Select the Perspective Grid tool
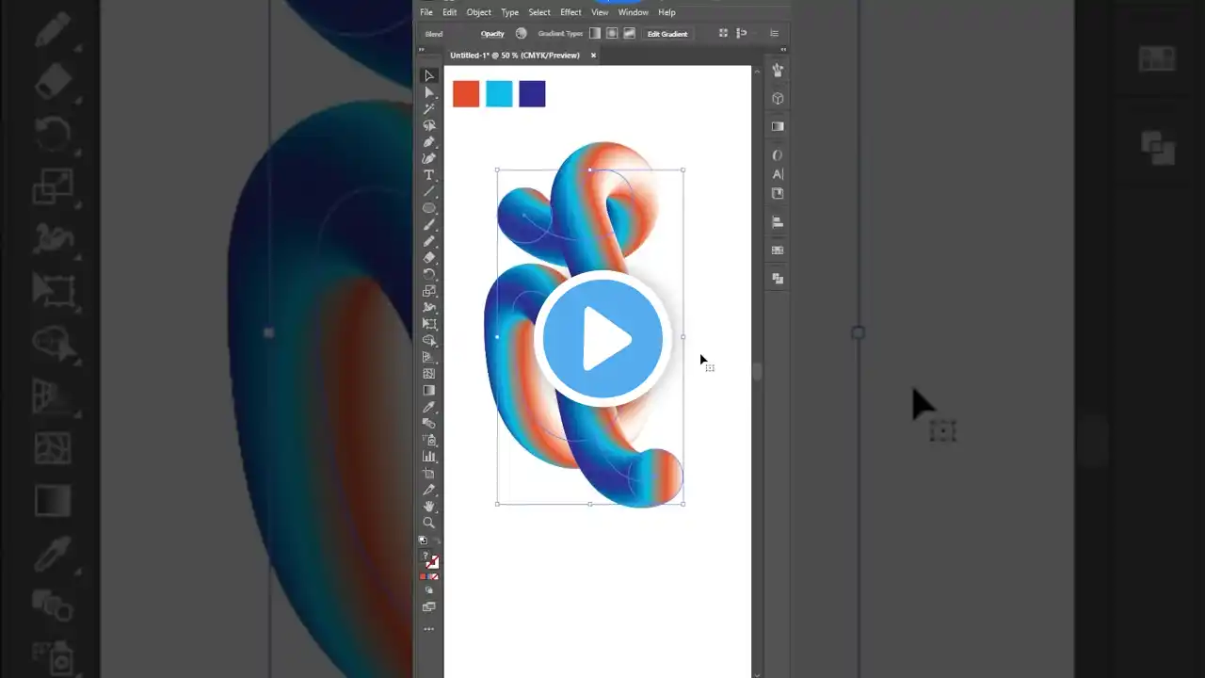The height and width of the screenshot is (678, 1205). point(429,357)
